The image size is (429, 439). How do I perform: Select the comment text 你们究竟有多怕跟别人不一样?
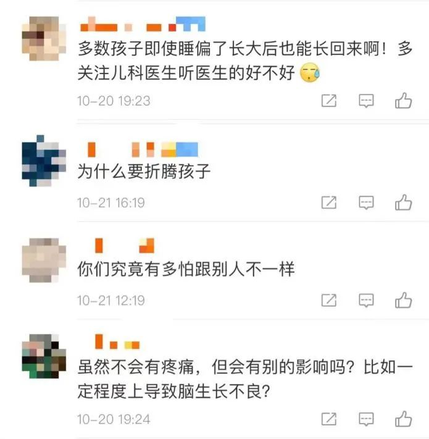pos(186,269)
